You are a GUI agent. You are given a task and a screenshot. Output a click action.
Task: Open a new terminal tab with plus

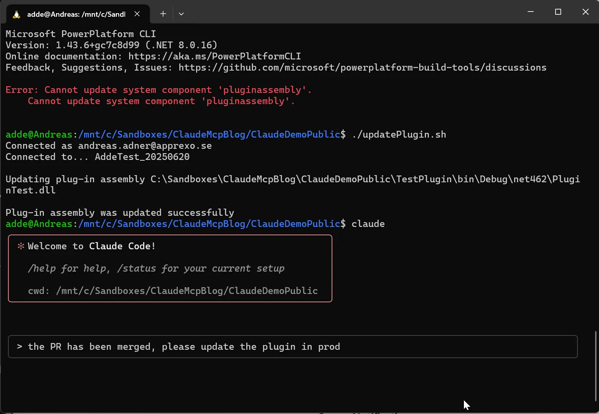click(163, 14)
